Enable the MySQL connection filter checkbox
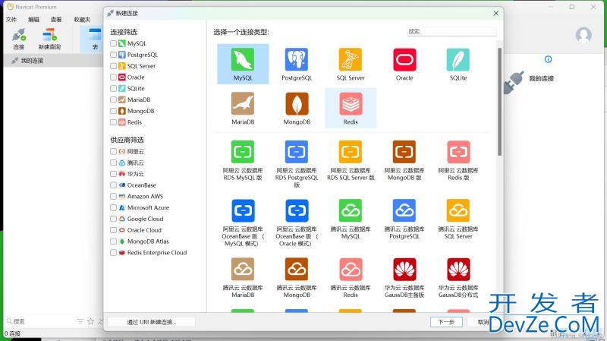The height and width of the screenshot is (341, 607). tap(113, 43)
